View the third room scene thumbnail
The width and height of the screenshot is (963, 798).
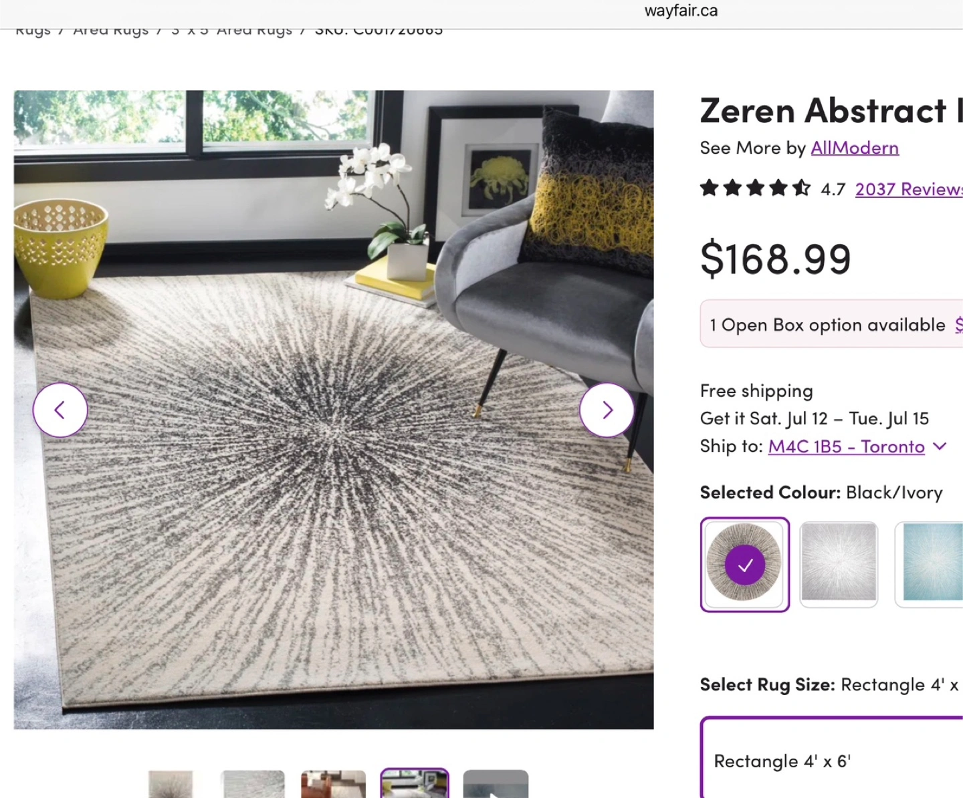(x=333, y=783)
